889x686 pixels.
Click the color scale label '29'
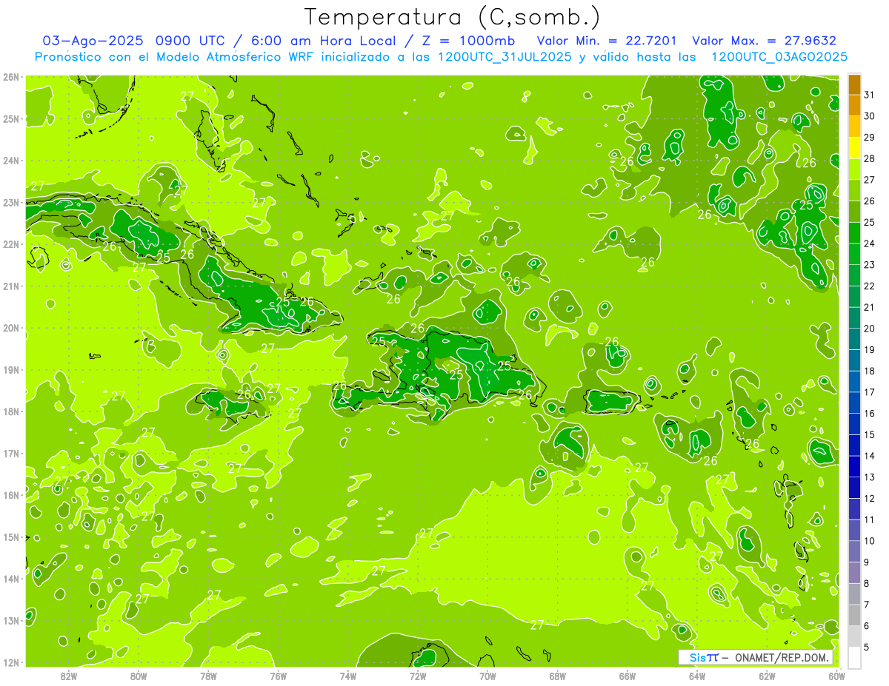coord(869,138)
